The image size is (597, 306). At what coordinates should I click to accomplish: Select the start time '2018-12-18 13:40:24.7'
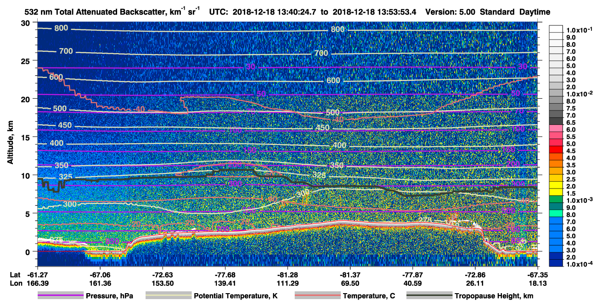click(x=274, y=12)
